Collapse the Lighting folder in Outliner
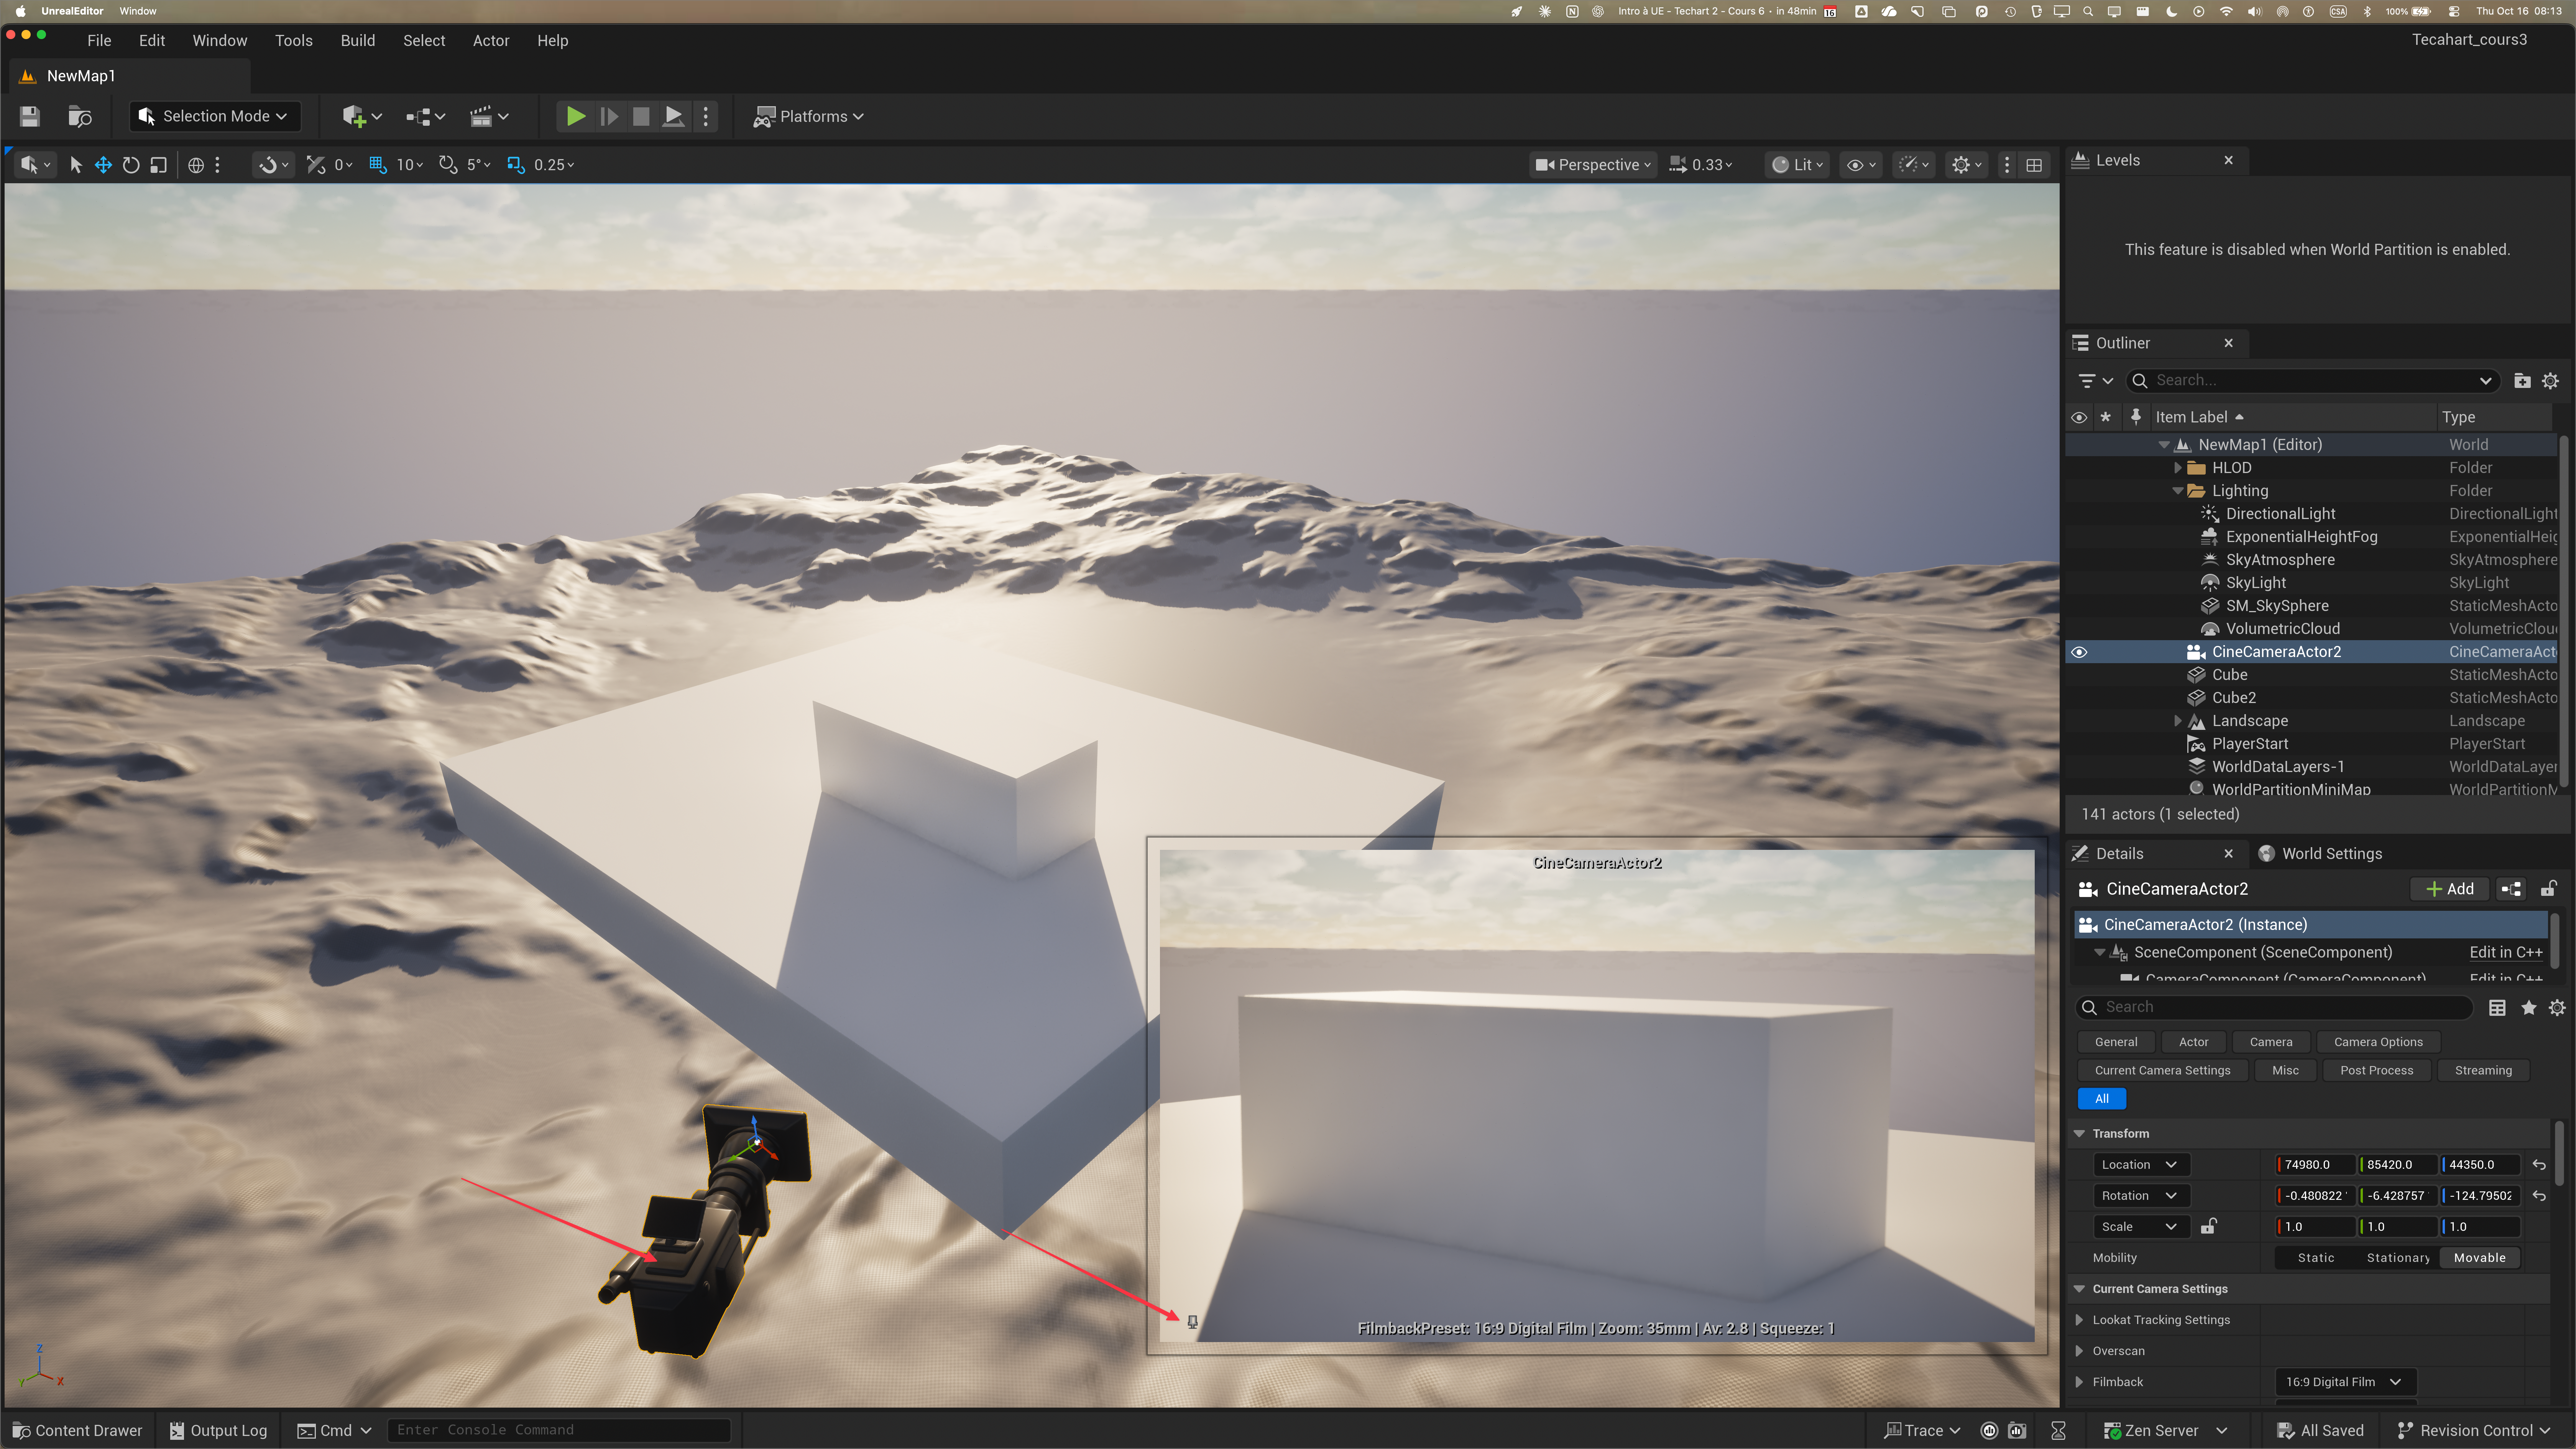Image resolution: width=2576 pixels, height=1449 pixels. pos(2178,491)
